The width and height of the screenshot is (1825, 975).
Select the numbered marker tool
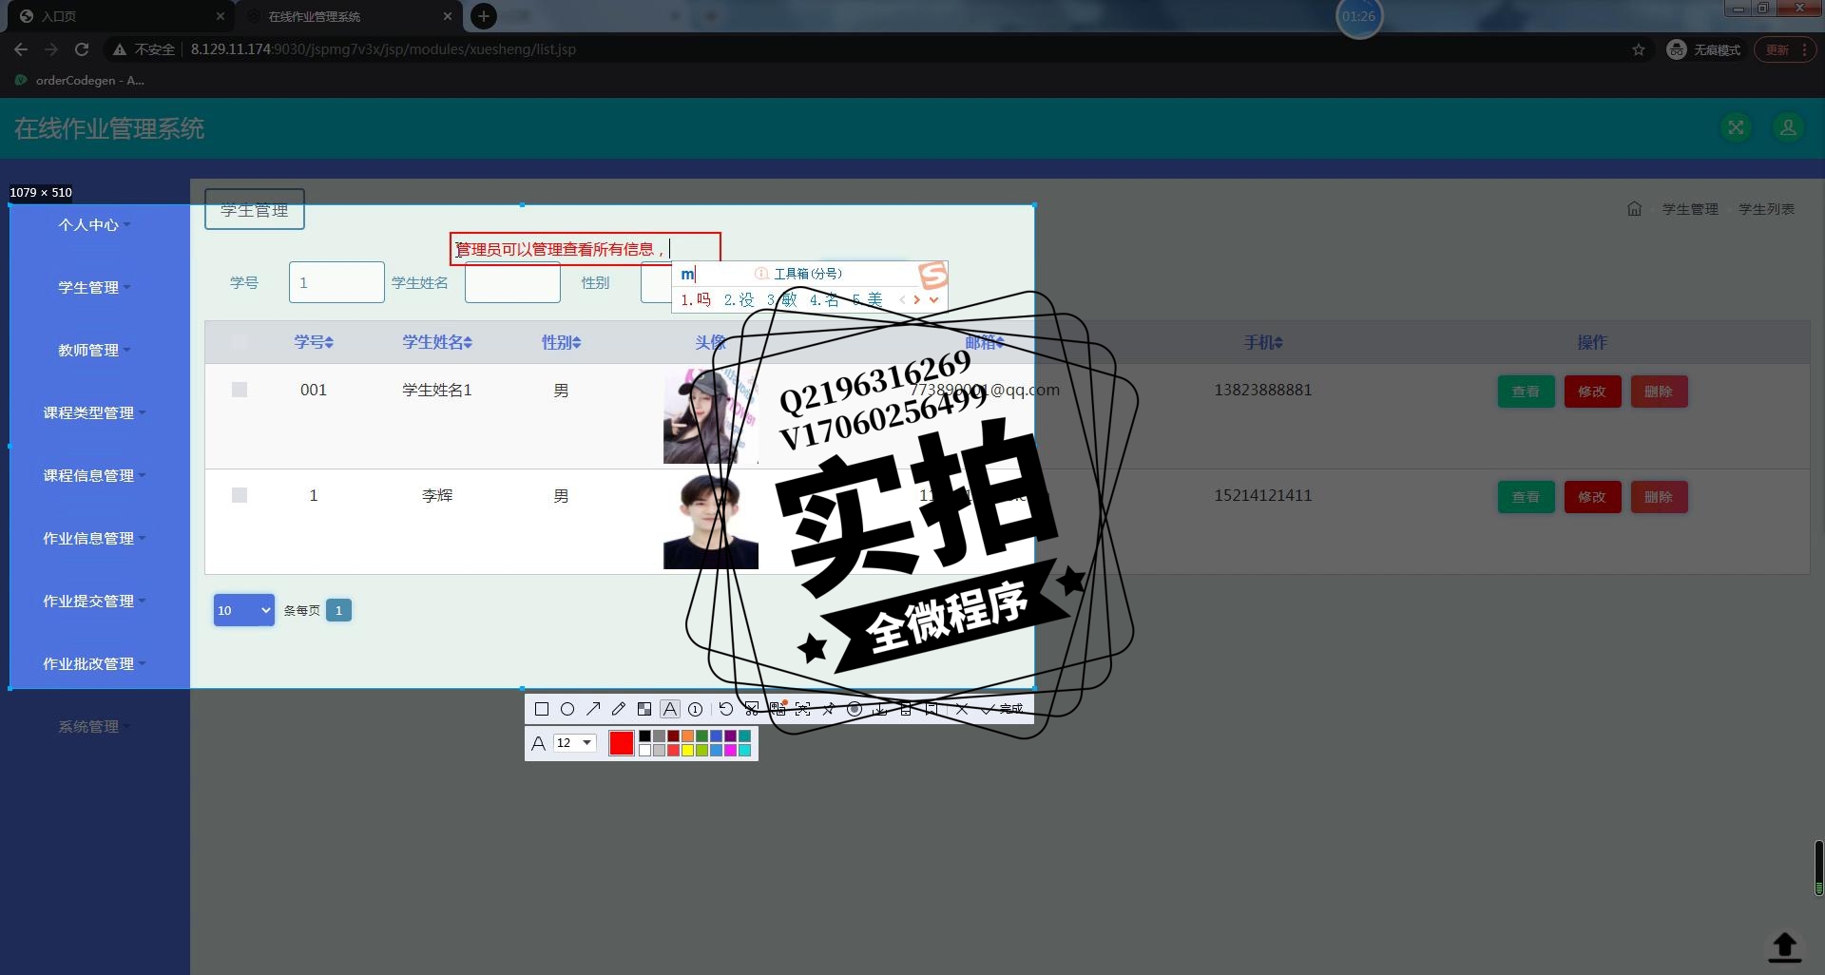pyautogui.click(x=696, y=709)
